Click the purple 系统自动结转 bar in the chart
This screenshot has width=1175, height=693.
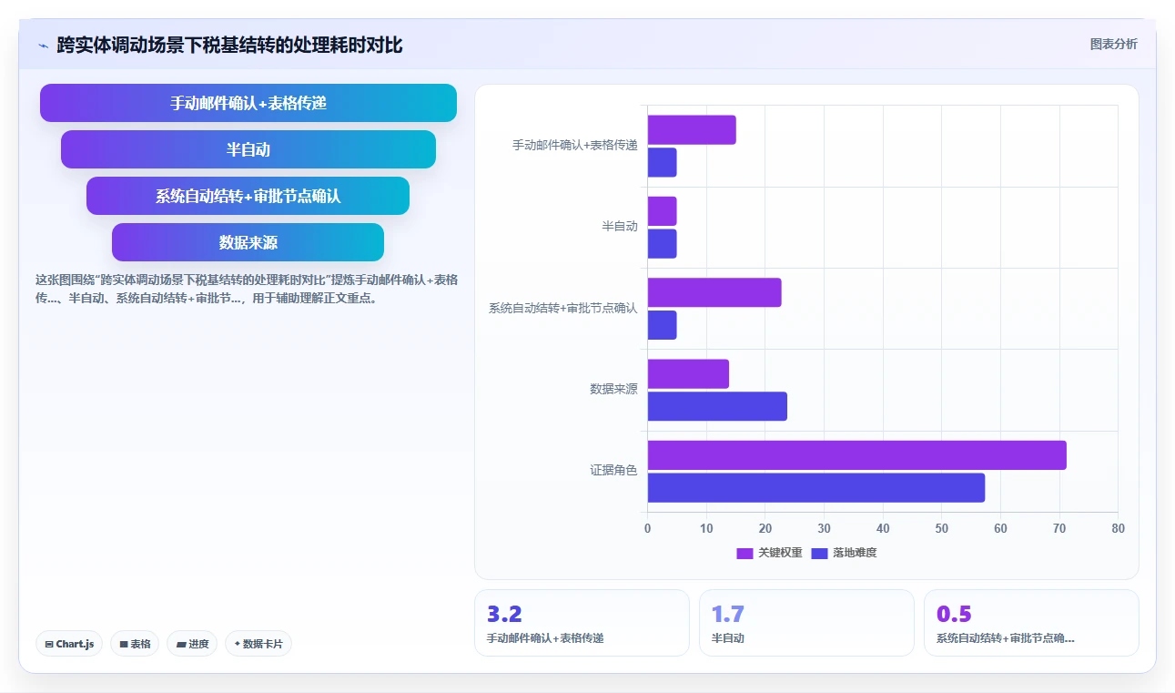[714, 292]
